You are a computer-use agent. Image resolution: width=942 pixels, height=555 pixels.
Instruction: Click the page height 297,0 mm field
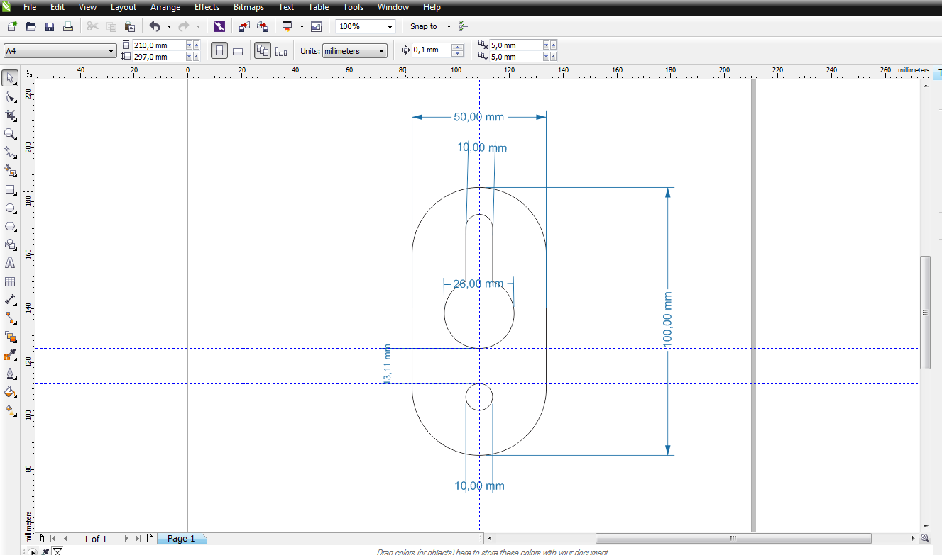(x=158, y=57)
